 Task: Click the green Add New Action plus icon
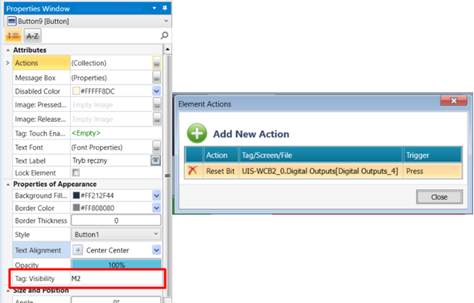pyautogui.click(x=197, y=133)
